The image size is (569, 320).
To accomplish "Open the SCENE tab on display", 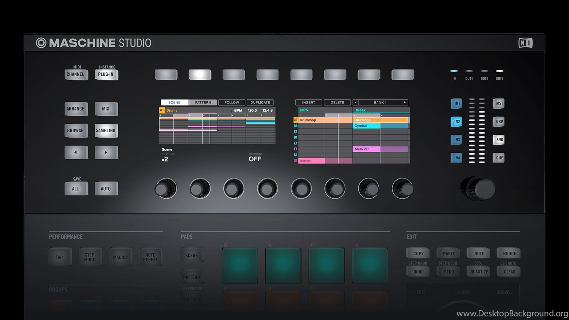I will [x=175, y=102].
